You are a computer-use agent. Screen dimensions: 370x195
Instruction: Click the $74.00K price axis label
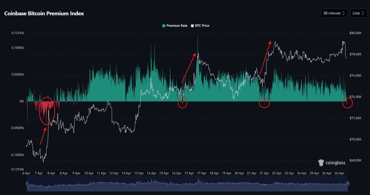click(x=356, y=97)
